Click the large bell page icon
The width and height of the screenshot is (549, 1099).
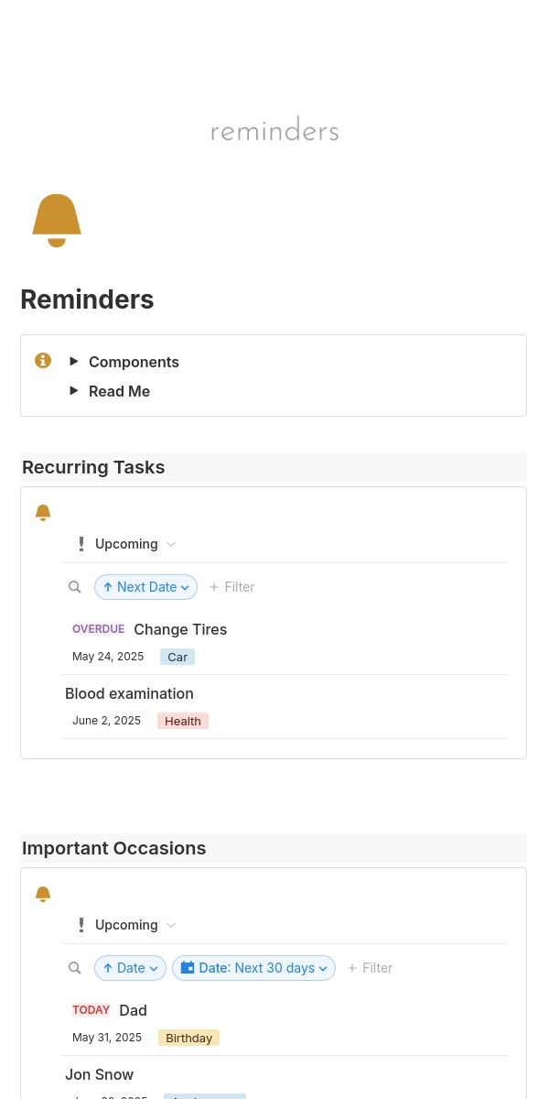pos(57,221)
